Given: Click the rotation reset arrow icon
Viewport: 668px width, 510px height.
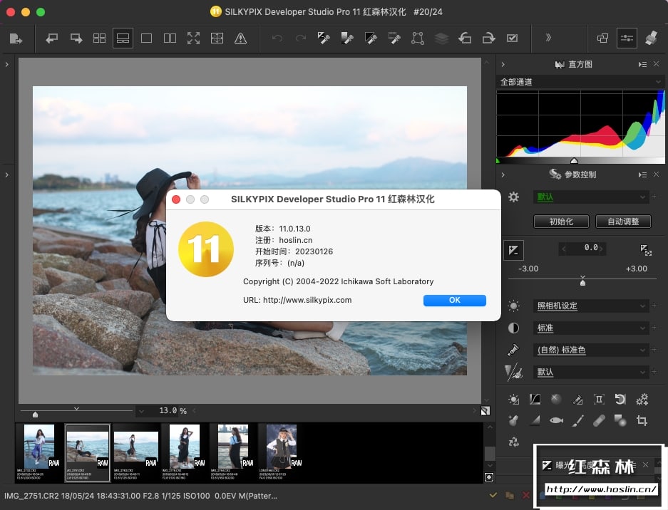Looking at the screenshot, I should pyautogui.click(x=620, y=399).
